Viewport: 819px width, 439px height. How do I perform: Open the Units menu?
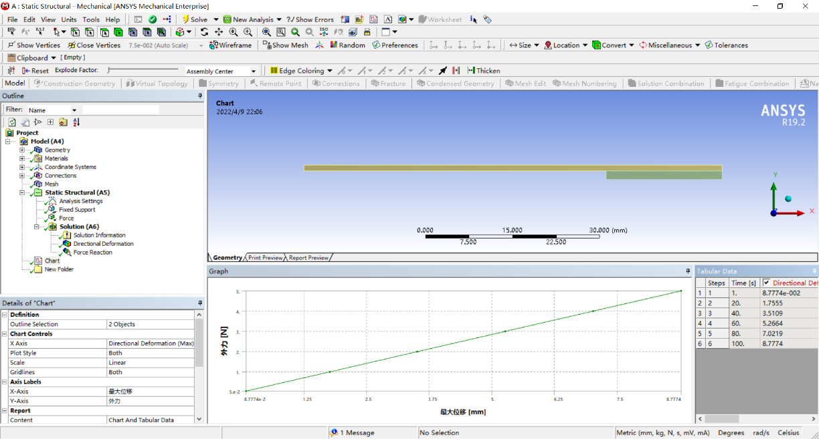68,19
